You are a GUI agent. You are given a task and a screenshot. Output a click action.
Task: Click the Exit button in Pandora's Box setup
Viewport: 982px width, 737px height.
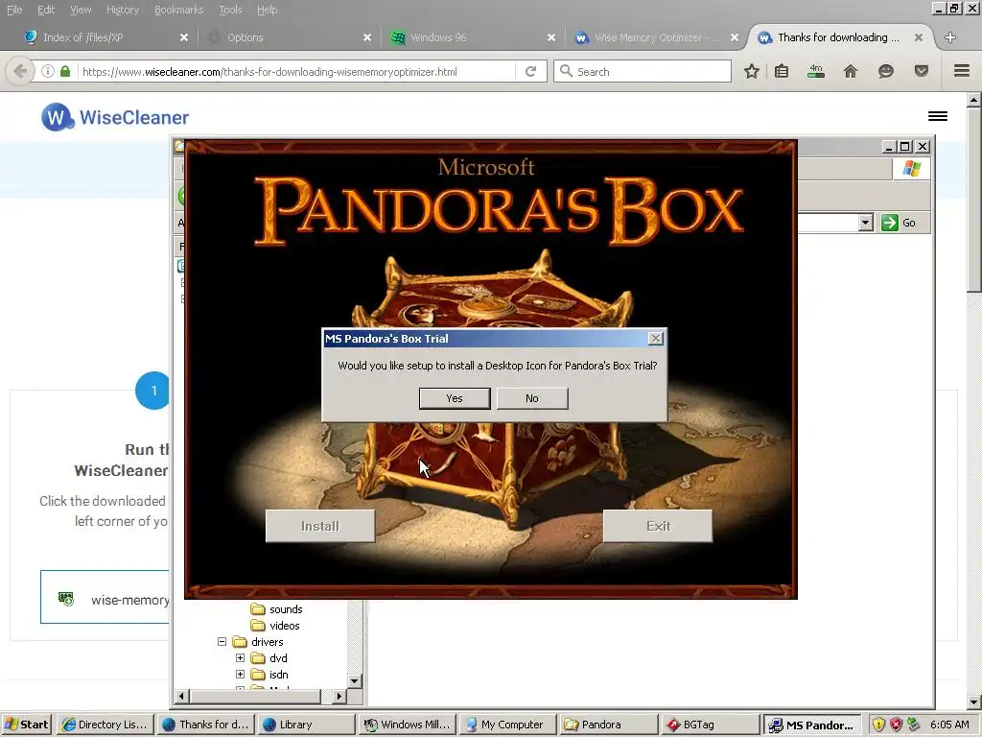[658, 526]
